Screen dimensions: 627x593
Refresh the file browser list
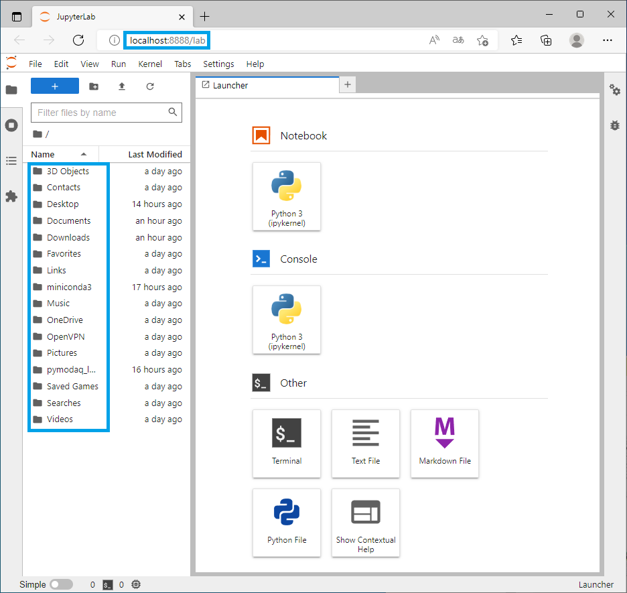tap(150, 86)
